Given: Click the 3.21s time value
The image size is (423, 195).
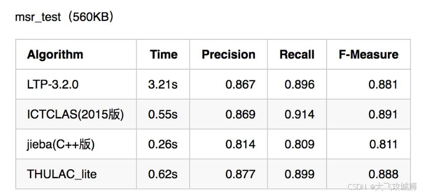Looking at the screenshot, I should click(163, 85).
